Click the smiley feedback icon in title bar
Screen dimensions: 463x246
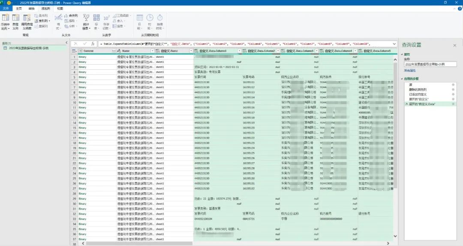[9, 3]
